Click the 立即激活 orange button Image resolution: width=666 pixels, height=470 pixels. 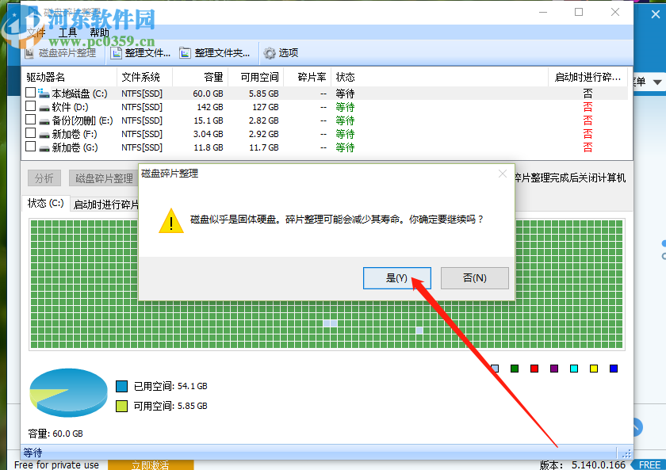click(151, 465)
